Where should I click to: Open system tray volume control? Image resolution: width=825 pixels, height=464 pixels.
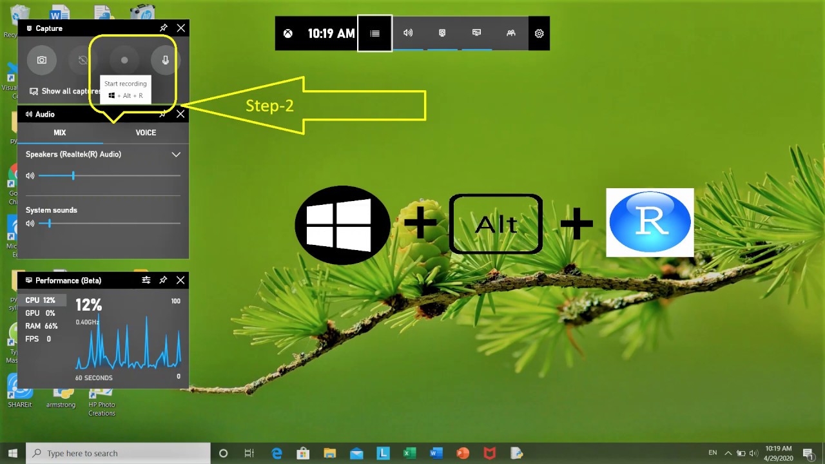click(x=753, y=453)
